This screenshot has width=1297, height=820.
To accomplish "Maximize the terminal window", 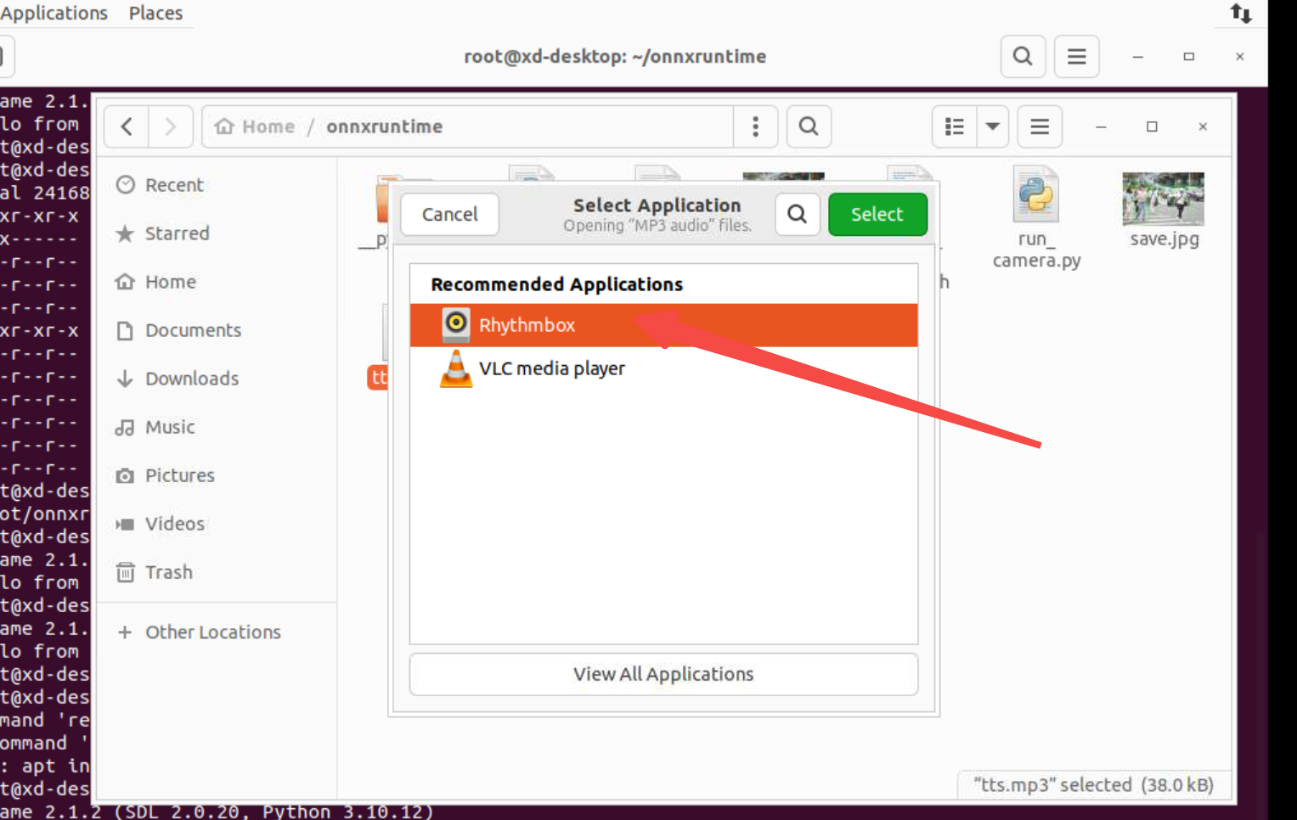I will pos(1189,56).
